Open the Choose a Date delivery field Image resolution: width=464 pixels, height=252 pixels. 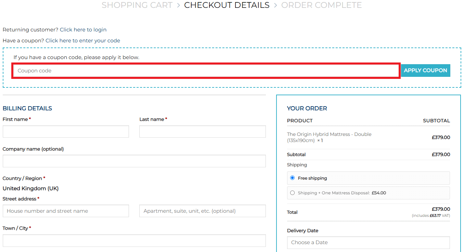[x=369, y=242]
